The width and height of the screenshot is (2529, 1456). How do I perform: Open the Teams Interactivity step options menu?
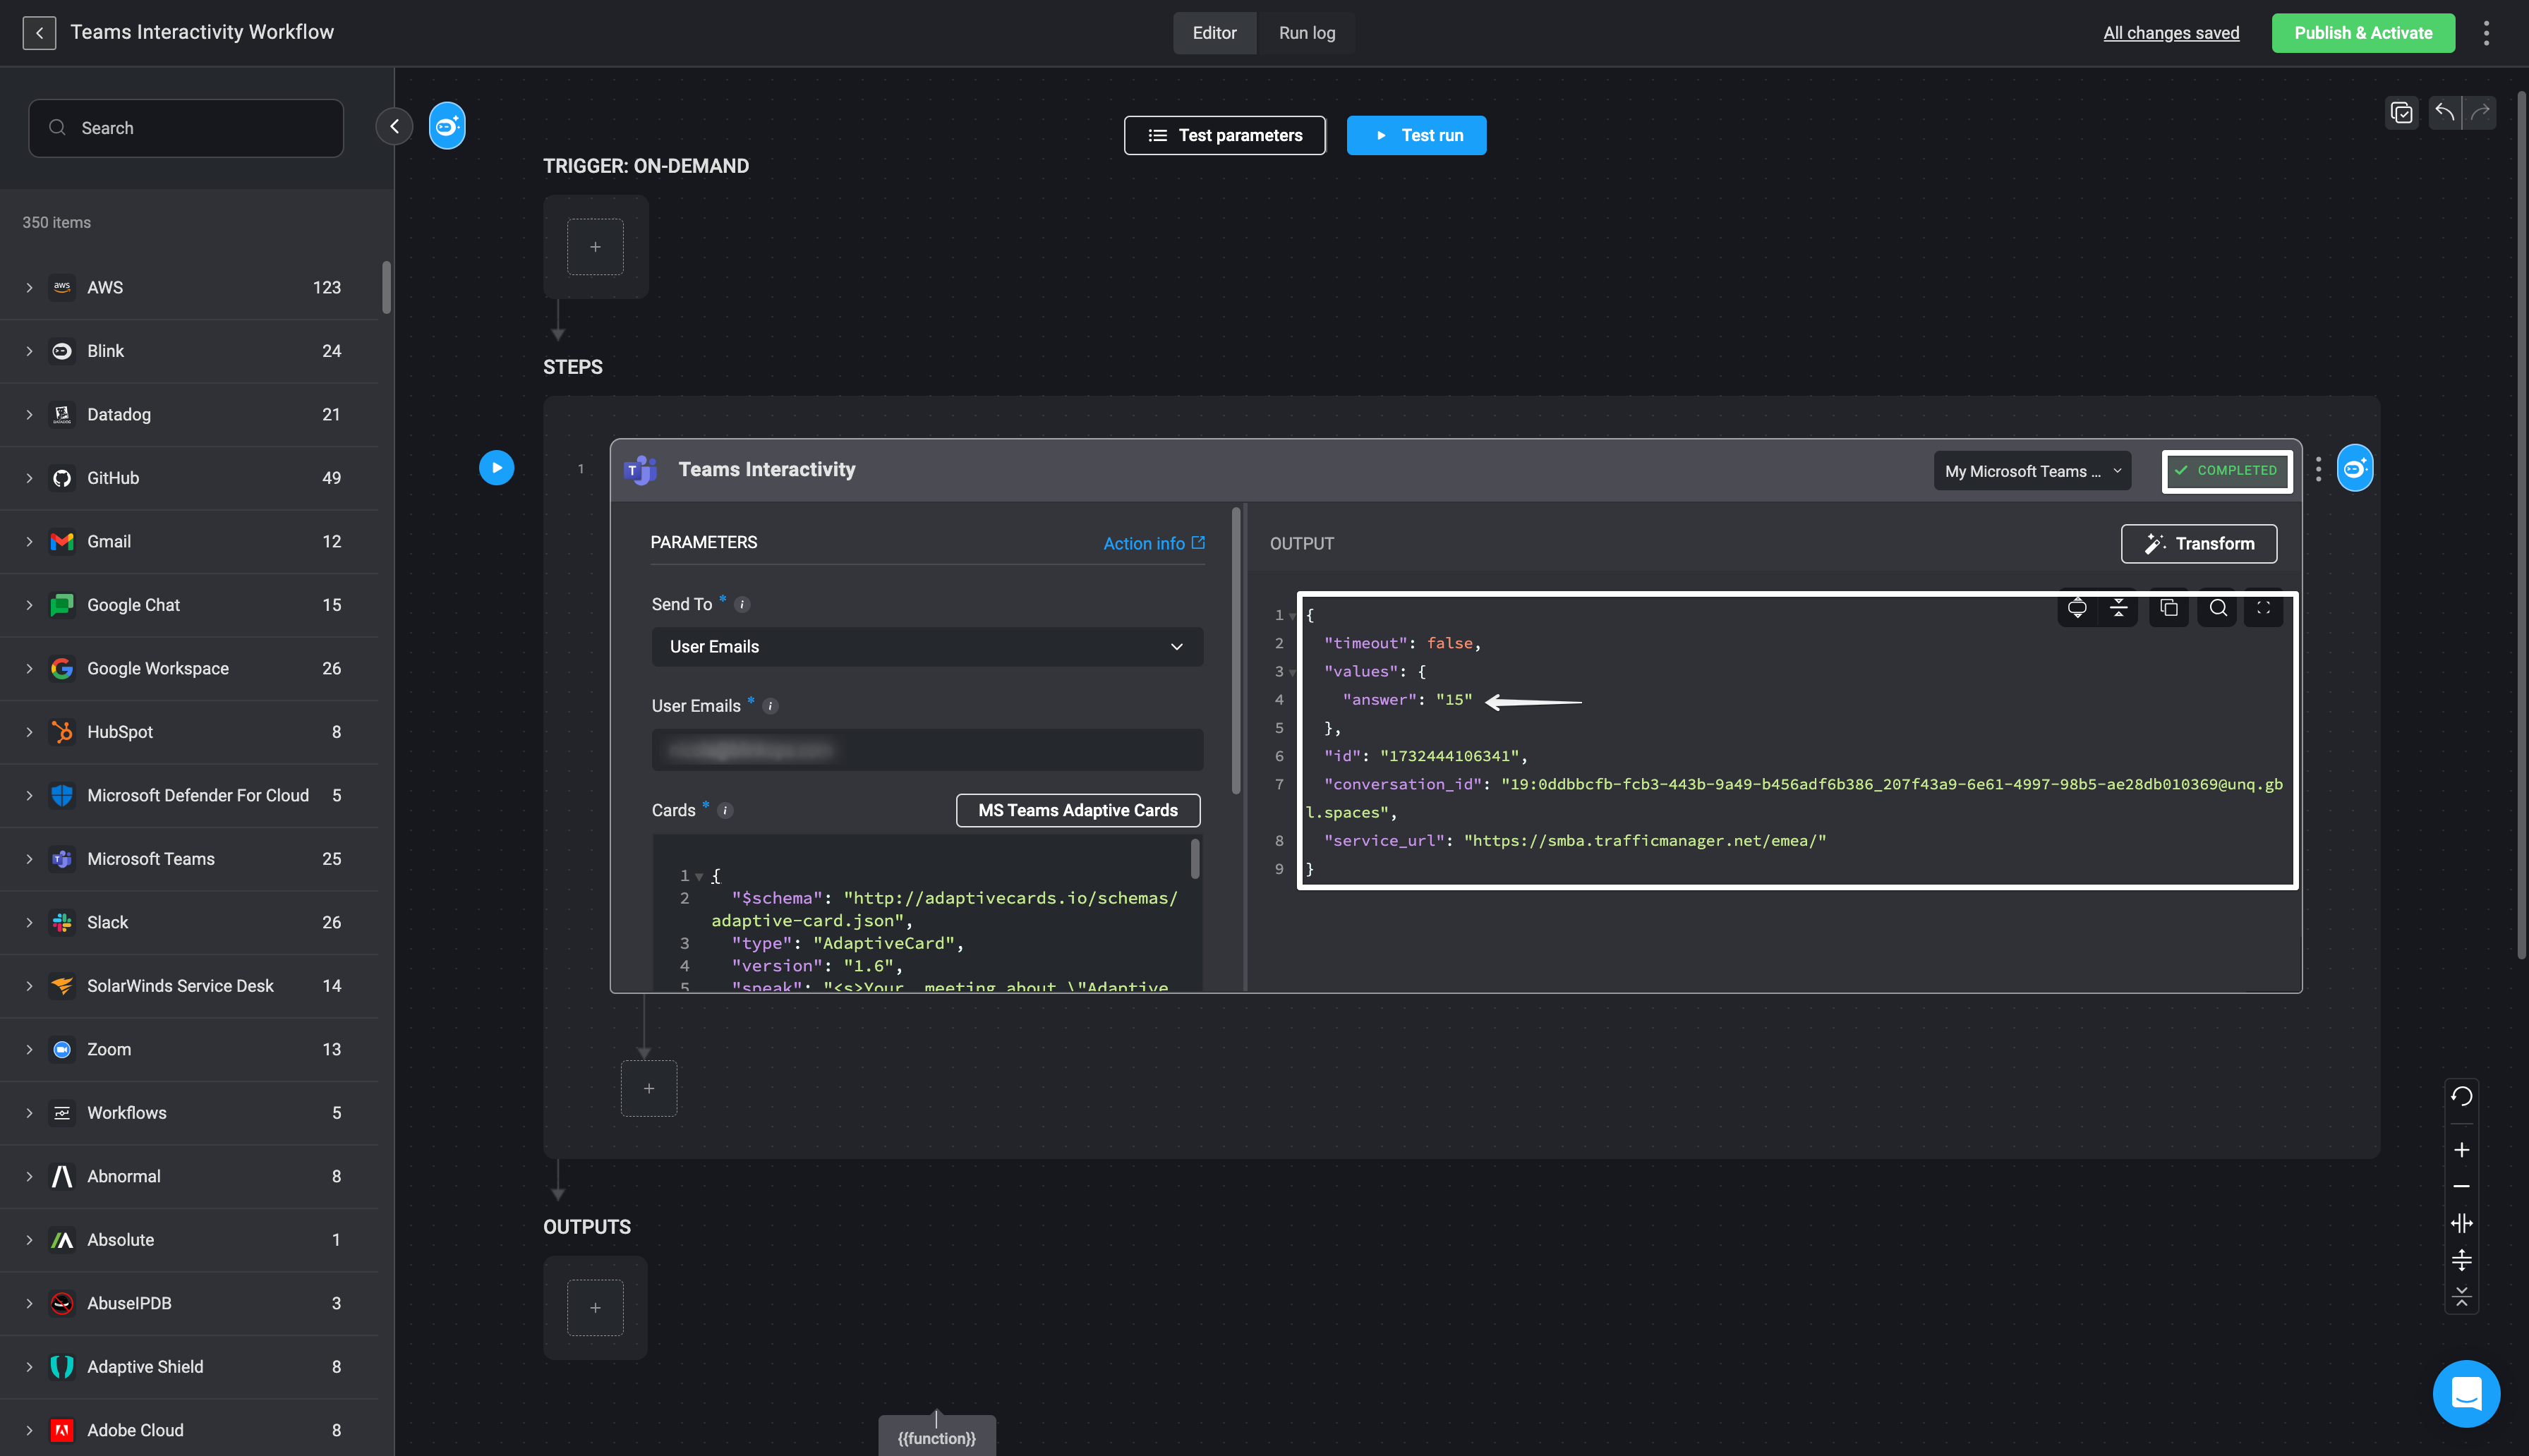(x=2318, y=469)
